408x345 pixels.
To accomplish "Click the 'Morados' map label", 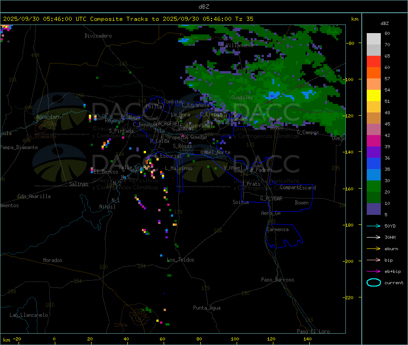I will (x=53, y=260).
